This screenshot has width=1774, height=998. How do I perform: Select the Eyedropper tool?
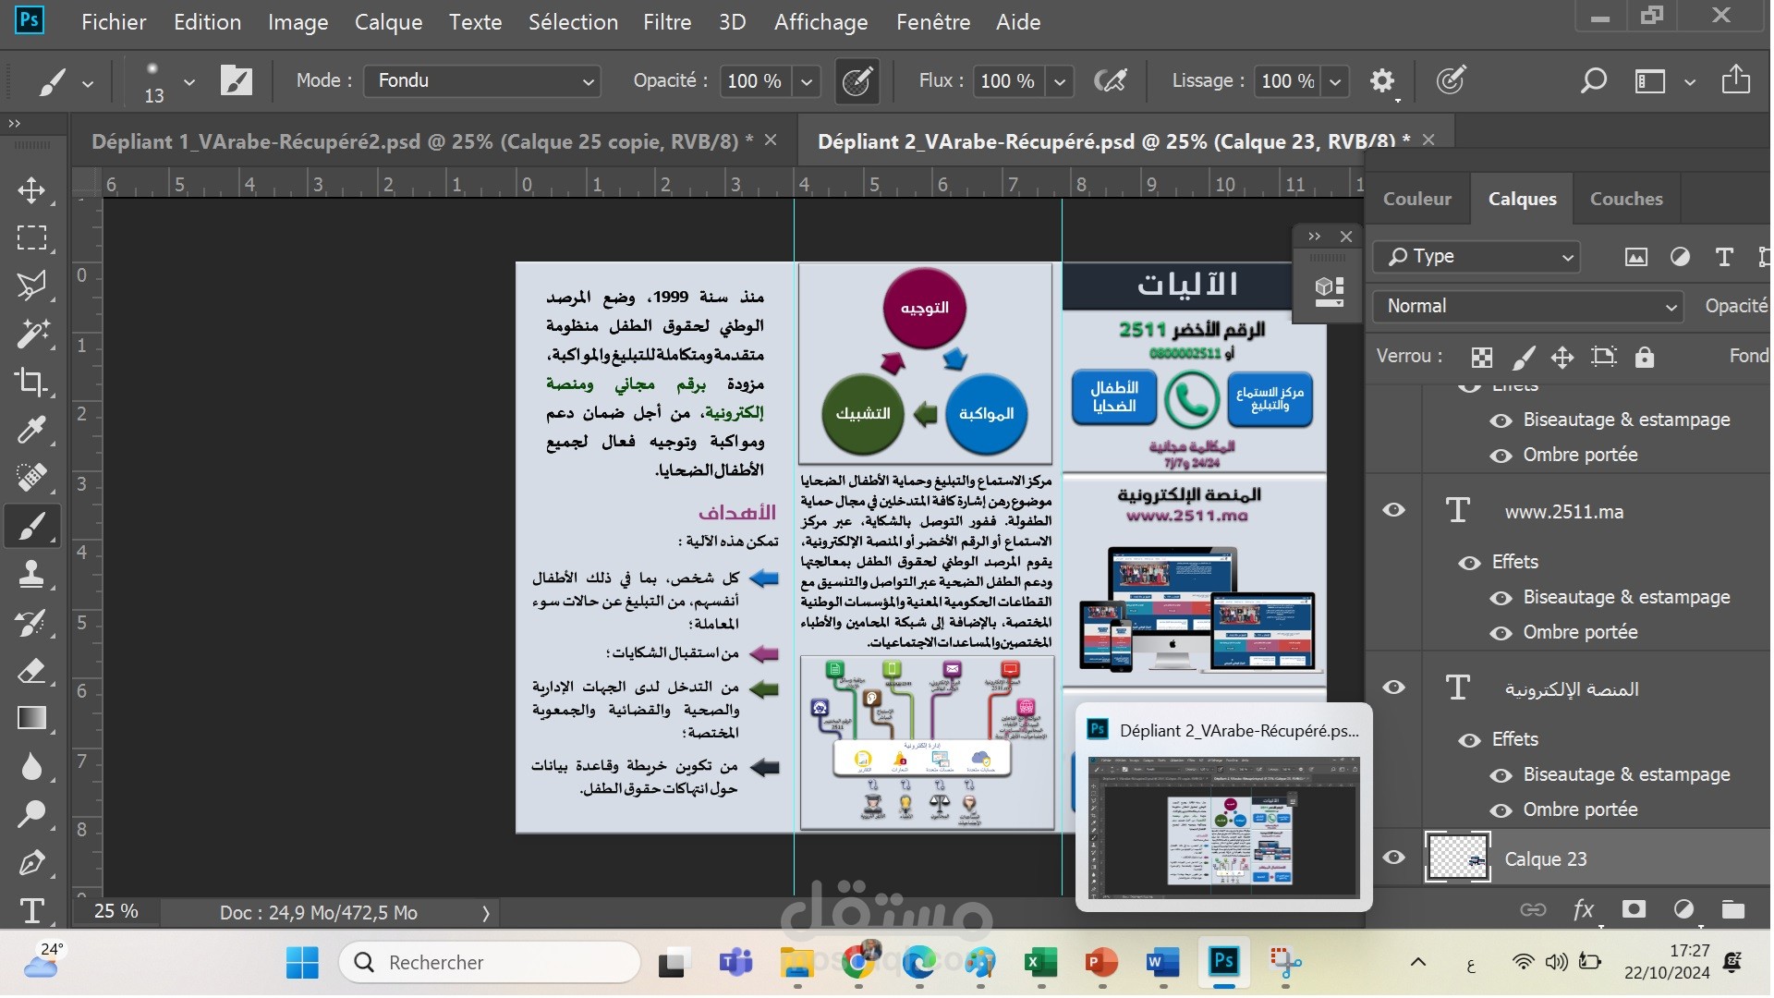tap(31, 430)
